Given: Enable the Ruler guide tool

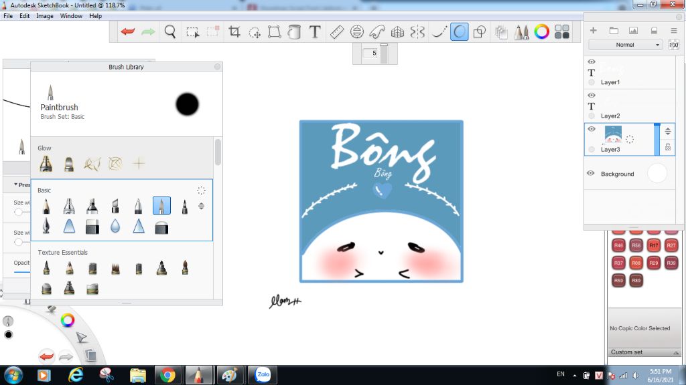Looking at the screenshot, I should click(336, 32).
